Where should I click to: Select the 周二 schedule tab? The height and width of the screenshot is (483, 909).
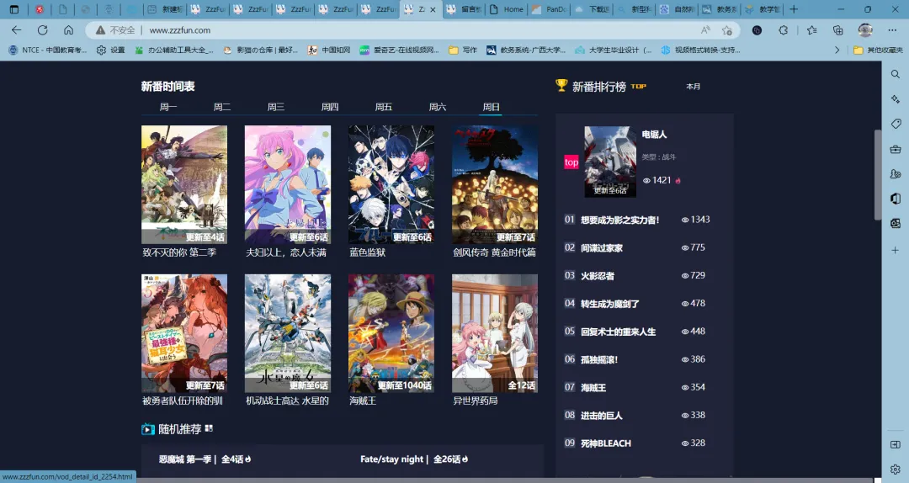tap(222, 107)
